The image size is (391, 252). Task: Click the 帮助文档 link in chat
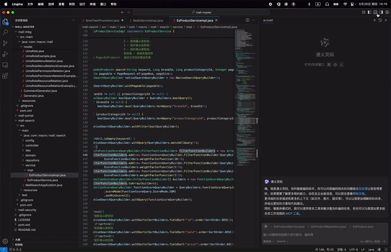[x=359, y=193]
